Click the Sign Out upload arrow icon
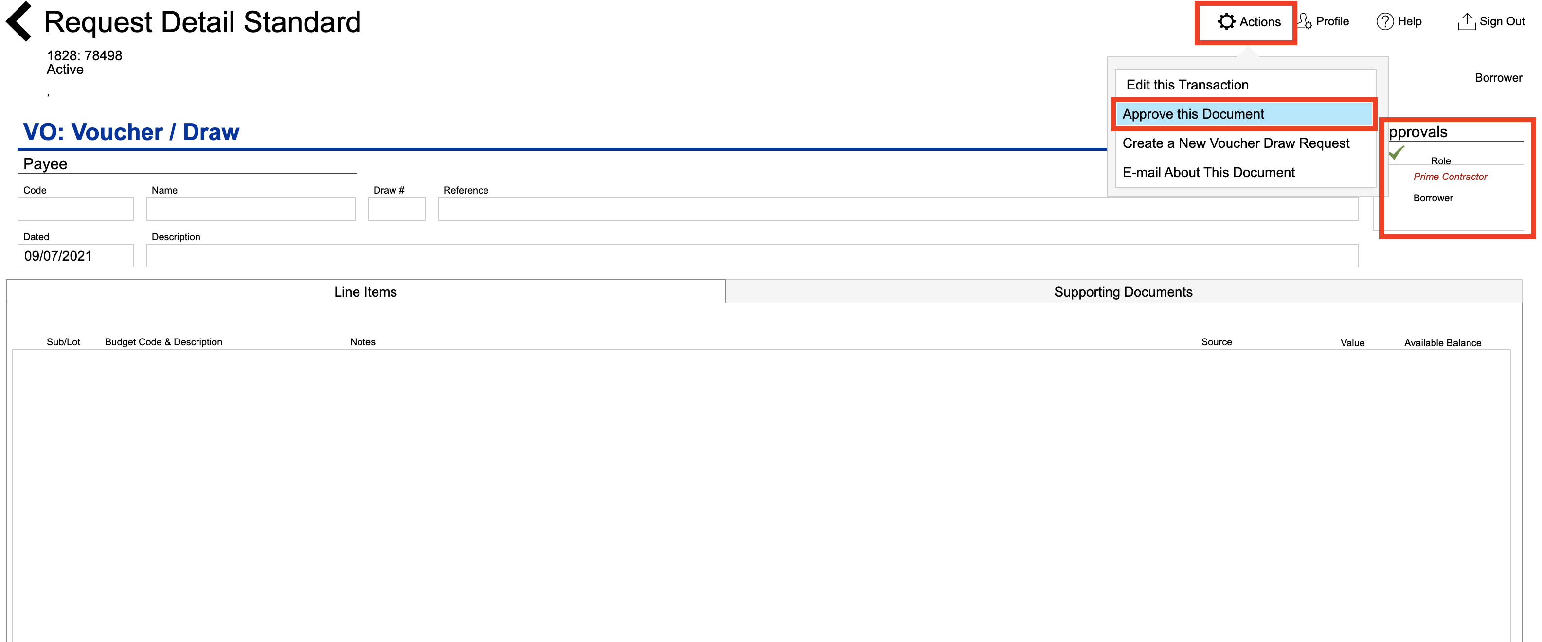 click(x=1466, y=21)
